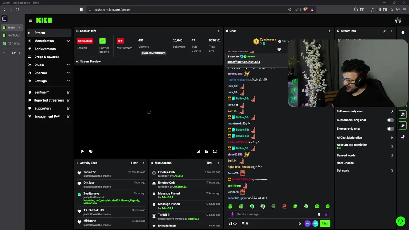
Task: Click the green Chat send button
Action: click(325, 224)
